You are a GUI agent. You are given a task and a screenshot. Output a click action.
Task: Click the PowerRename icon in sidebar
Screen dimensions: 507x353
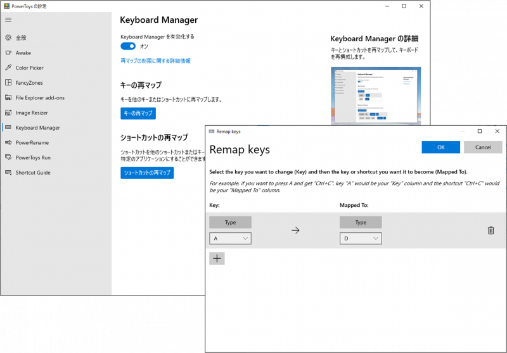(8, 142)
